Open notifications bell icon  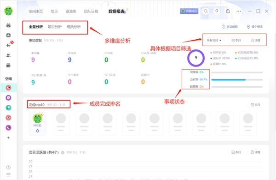point(228,11)
